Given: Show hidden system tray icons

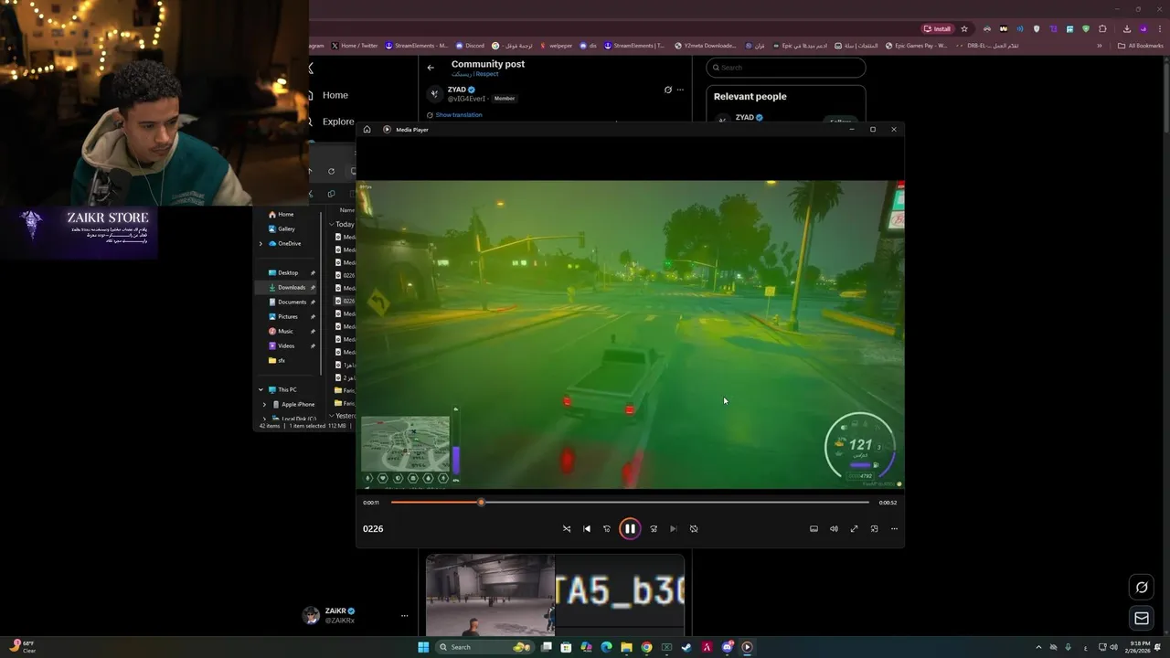Looking at the screenshot, I should (x=1038, y=647).
